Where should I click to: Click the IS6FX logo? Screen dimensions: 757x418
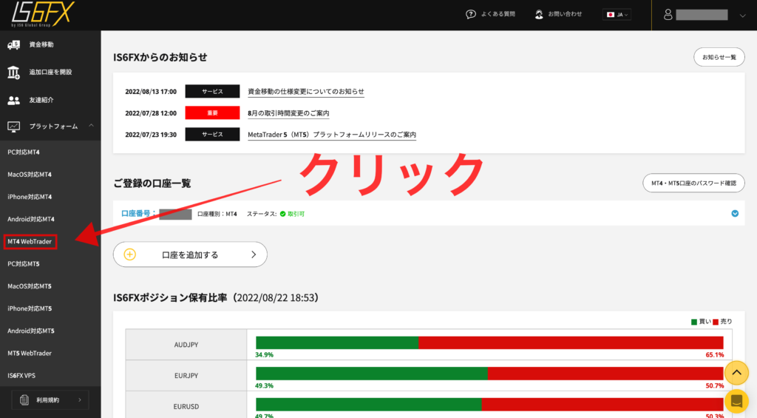[42, 14]
